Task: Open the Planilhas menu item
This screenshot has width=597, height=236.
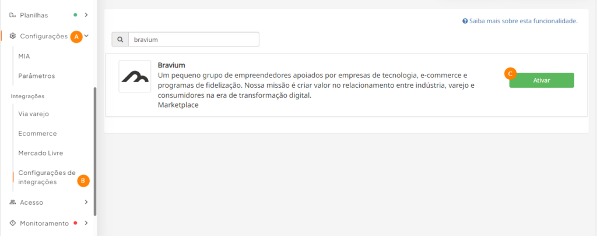Action: click(x=34, y=15)
